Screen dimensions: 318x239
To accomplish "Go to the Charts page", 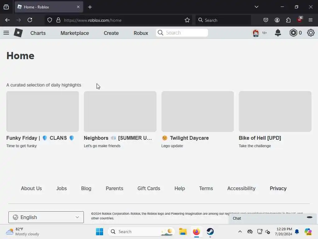I will tap(38, 33).
